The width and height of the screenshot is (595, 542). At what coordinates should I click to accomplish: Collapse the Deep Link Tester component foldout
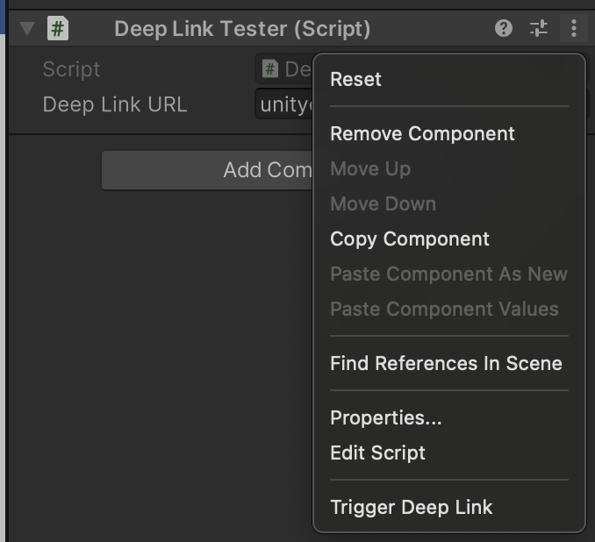[27, 29]
